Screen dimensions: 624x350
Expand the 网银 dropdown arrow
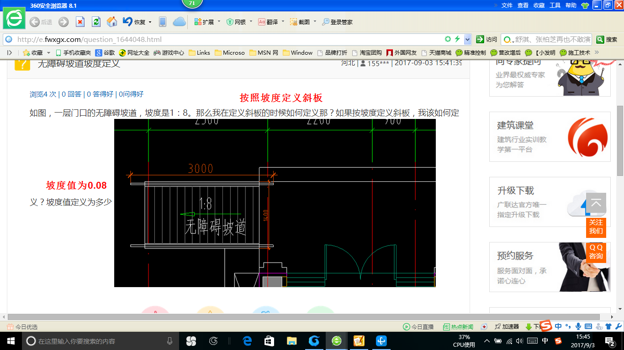251,21
